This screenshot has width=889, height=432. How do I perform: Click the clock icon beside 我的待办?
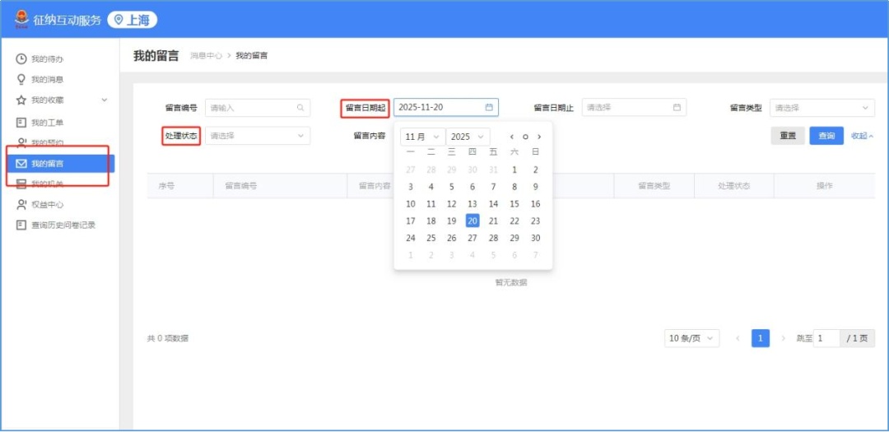click(21, 59)
